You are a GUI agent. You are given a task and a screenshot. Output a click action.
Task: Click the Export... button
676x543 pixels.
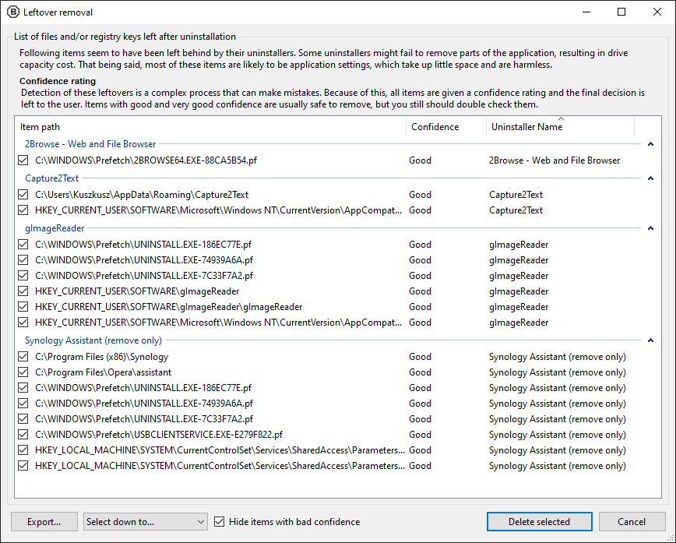point(44,522)
